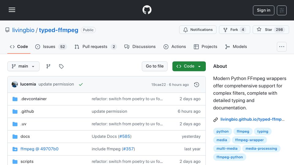The width and height of the screenshot is (294, 165).
Task: Open the livingbio owner profile link
Action: (23, 30)
